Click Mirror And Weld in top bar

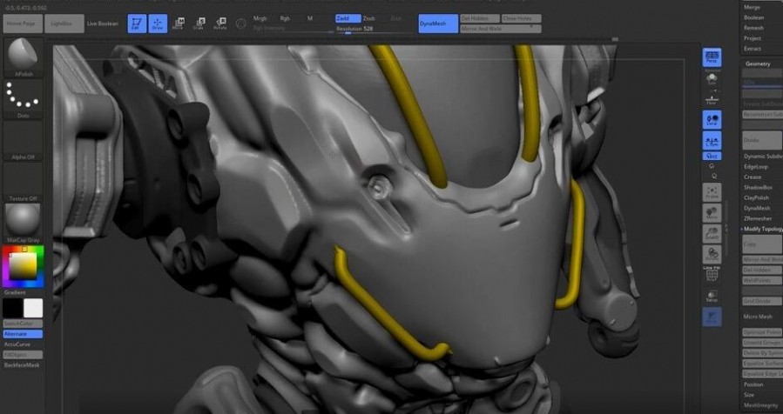tap(500, 29)
